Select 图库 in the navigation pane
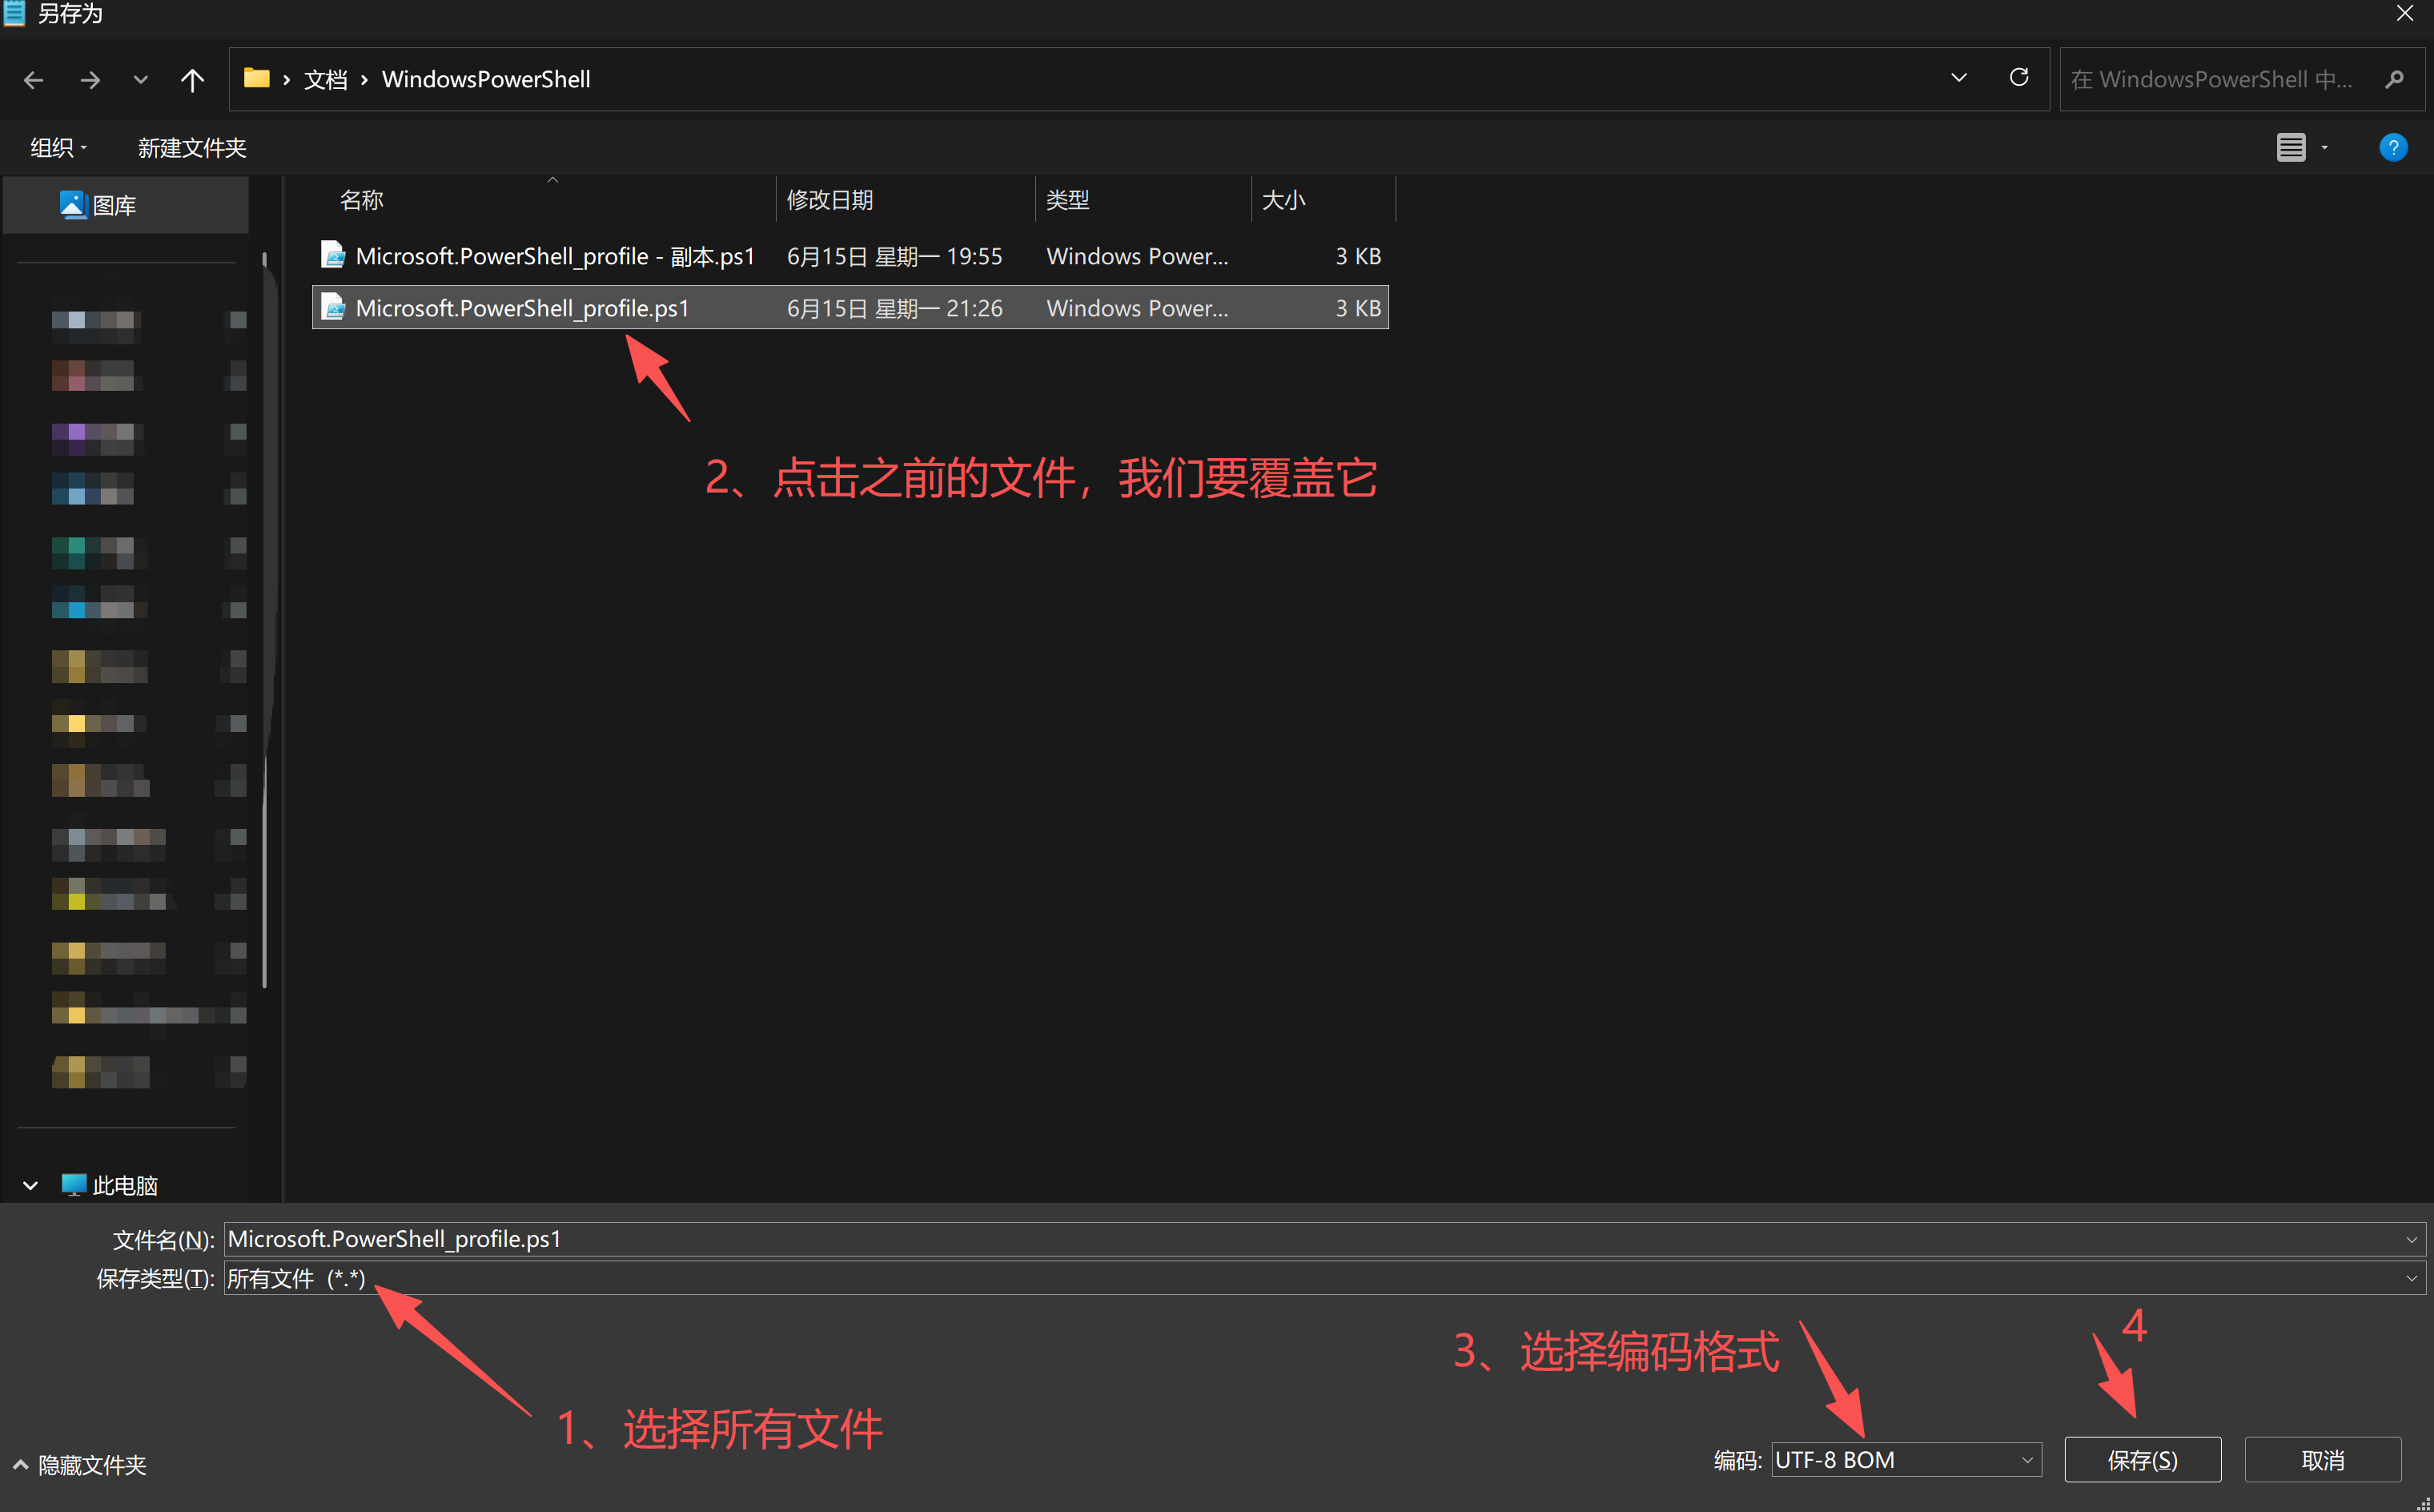2434x1512 pixels. tap(126, 205)
